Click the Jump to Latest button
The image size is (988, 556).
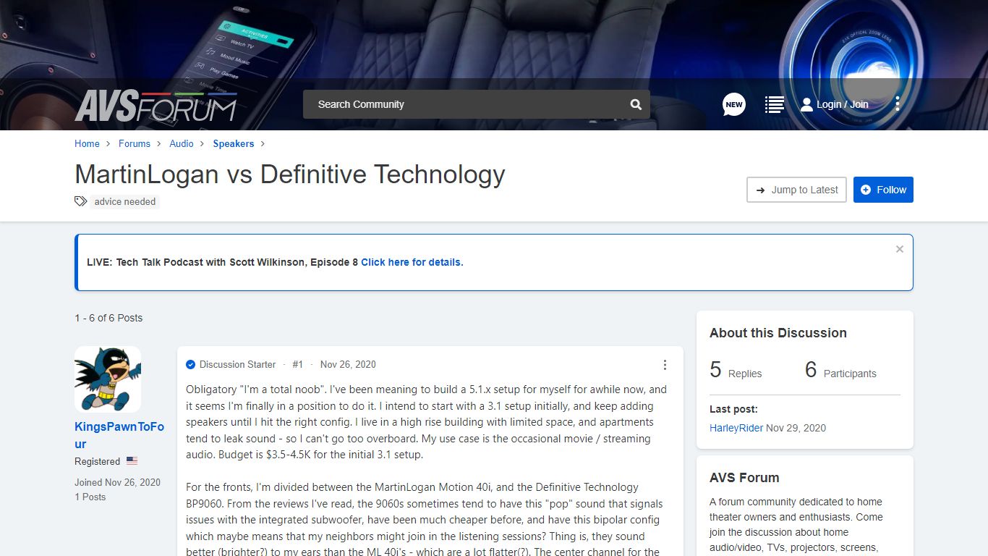click(796, 190)
